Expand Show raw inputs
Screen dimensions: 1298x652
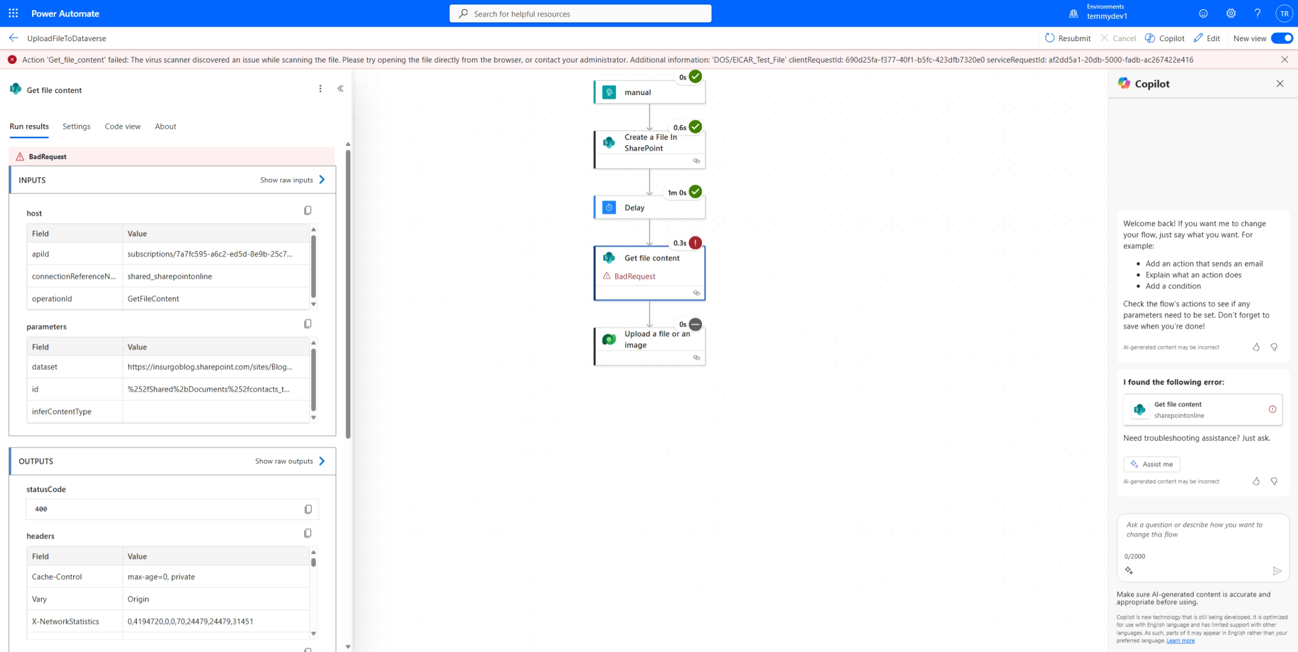(292, 180)
